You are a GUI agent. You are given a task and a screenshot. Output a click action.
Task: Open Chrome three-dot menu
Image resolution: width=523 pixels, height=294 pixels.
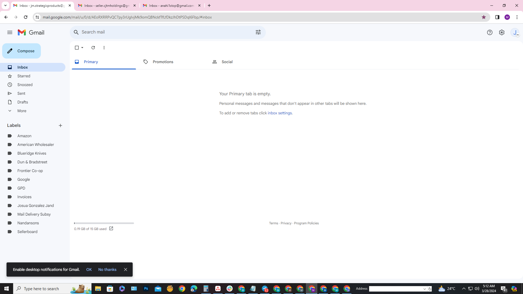517,17
